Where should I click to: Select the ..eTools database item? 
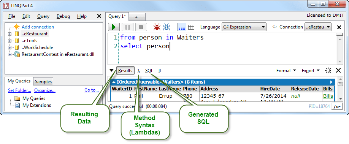point(29,41)
